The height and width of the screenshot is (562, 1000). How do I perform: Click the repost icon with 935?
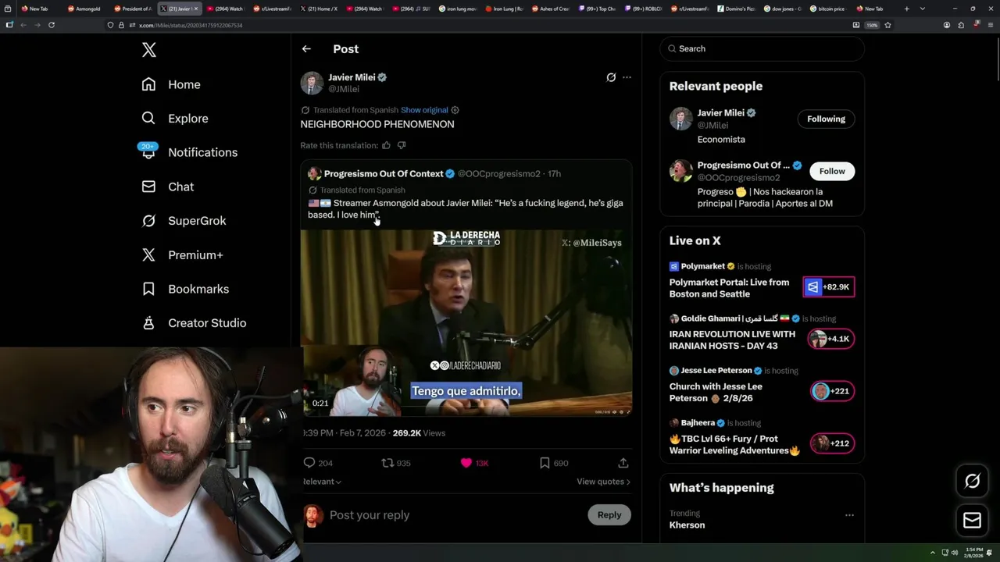387,463
